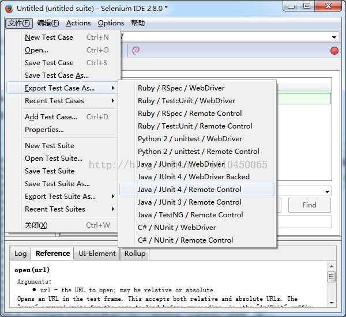Switch to the Rollup tab
Viewport: 346px width, 317px height.
[135, 254]
